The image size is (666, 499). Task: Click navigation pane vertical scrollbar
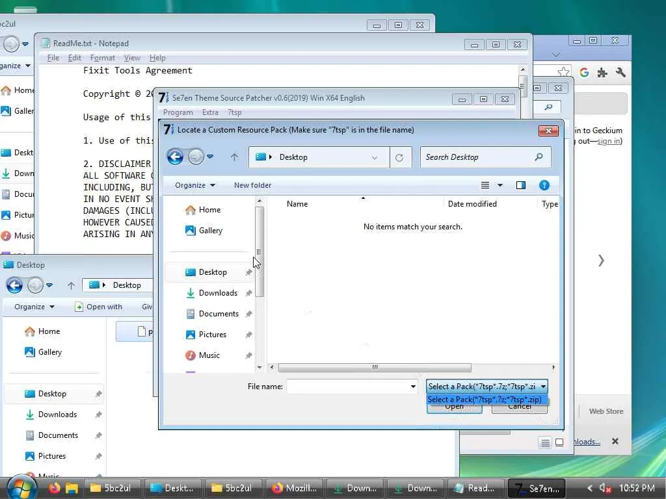click(x=260, y=251)
